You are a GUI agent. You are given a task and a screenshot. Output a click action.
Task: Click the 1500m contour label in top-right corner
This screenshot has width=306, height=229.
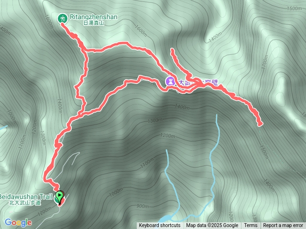295,9
